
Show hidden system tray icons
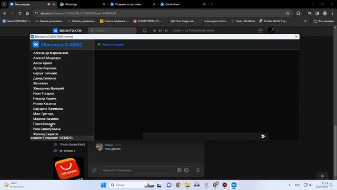pyautogui.click(x=290, y=185)
